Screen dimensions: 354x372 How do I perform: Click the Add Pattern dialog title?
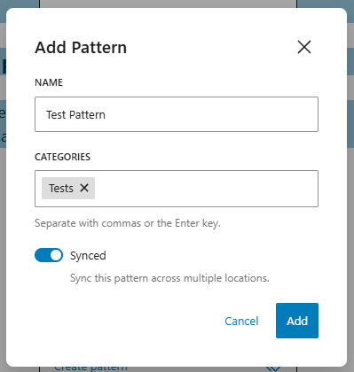coord(81,48)
